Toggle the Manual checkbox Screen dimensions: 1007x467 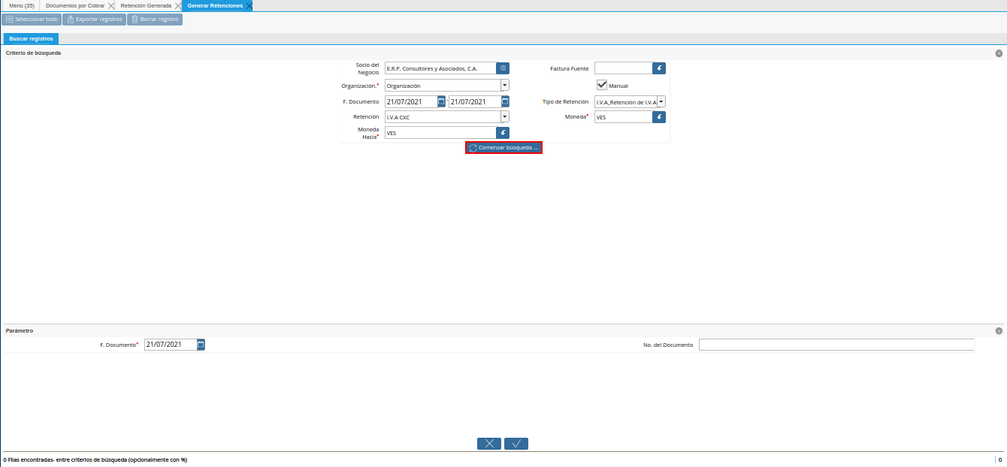[601, 85]
